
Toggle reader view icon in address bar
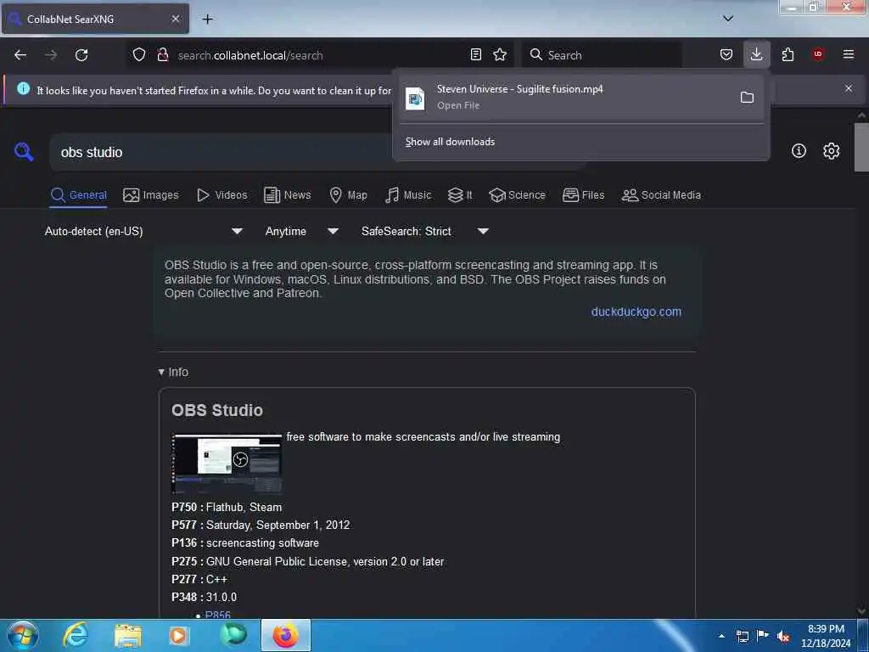point(475,54)
